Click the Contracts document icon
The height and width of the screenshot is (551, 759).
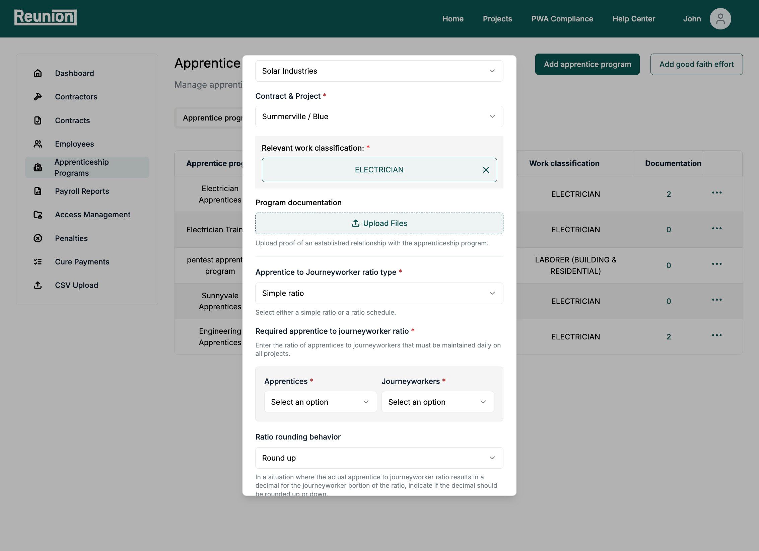click(x=38, y=121)
